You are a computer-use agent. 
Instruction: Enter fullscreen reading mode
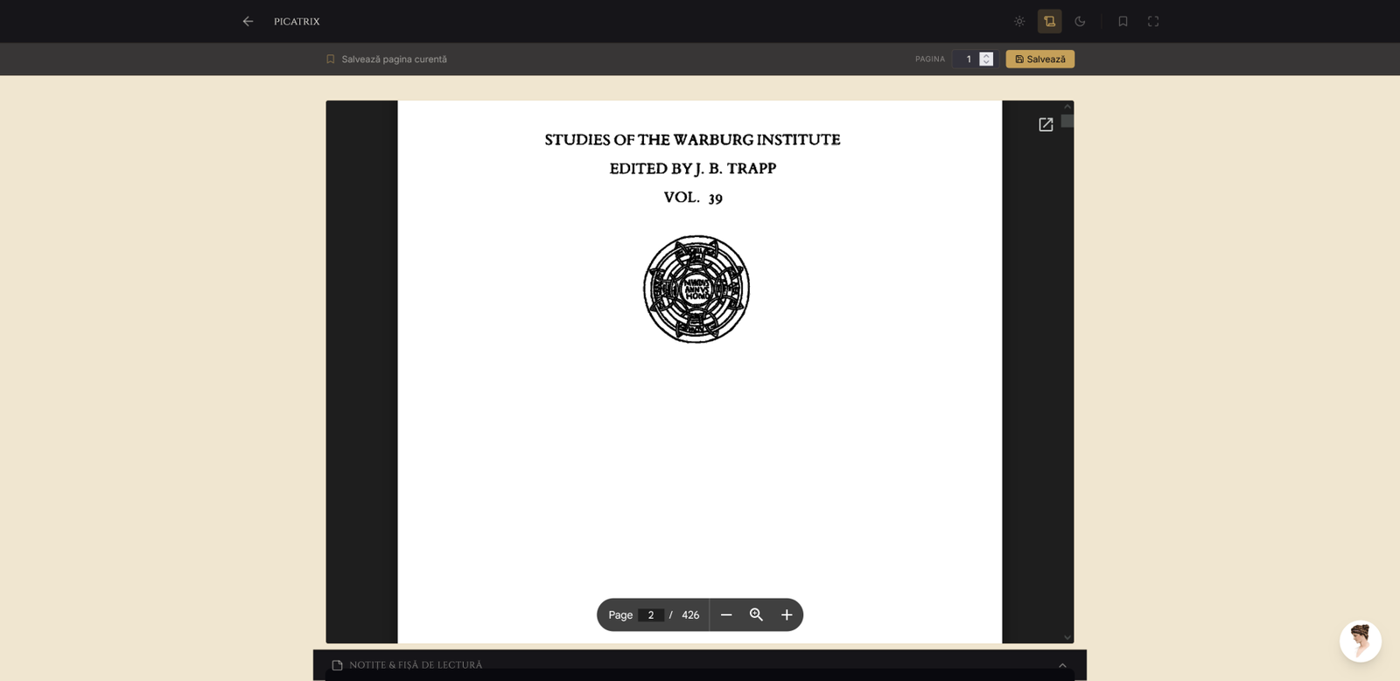click(1153, 21)
